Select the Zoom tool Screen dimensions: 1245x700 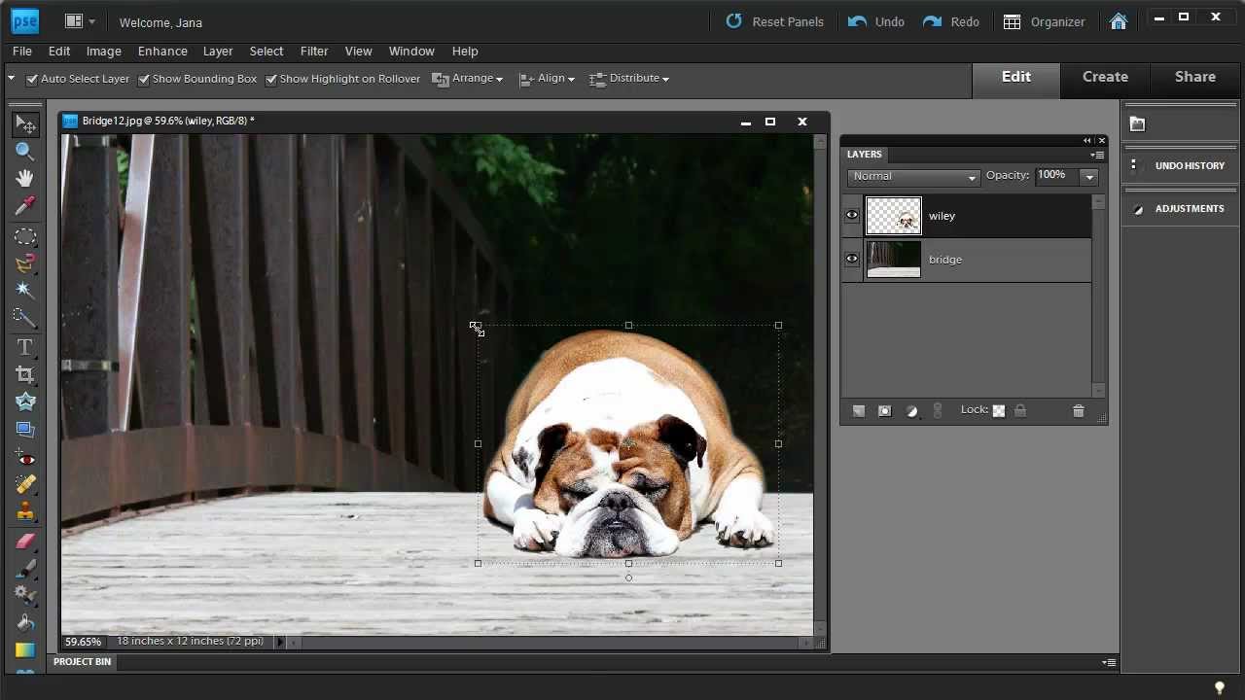pyautogui.click(x=25, y=151)
